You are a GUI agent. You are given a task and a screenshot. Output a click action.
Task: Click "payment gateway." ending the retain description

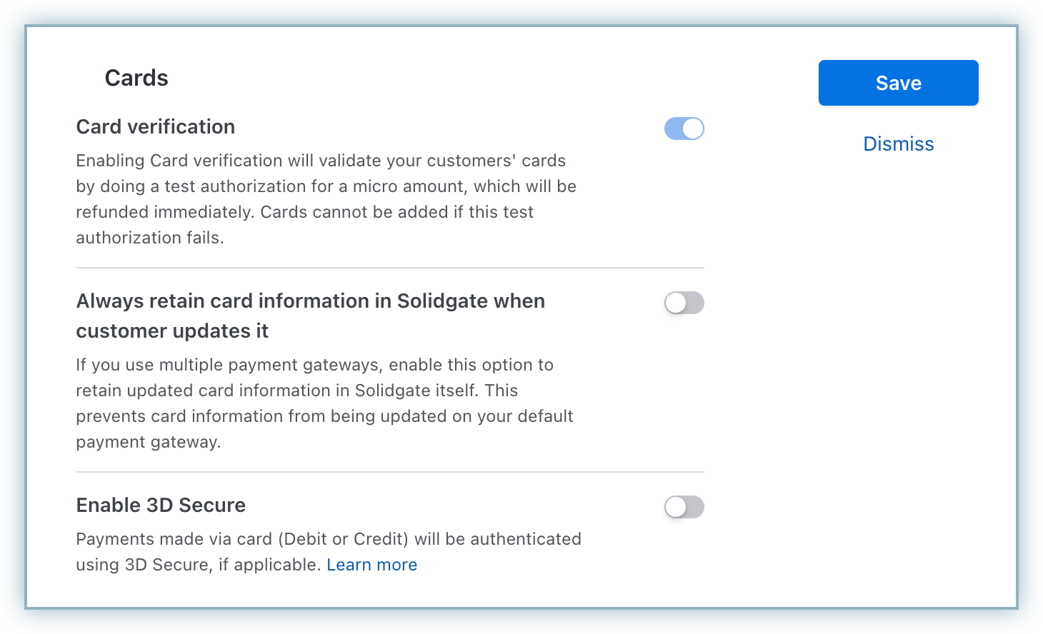coord(149,442)
